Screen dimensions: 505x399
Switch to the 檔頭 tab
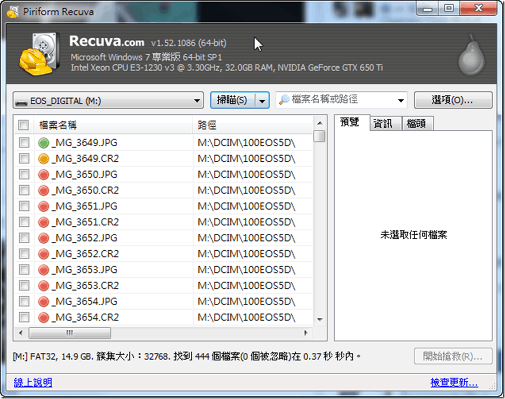(x=416, y=124)
